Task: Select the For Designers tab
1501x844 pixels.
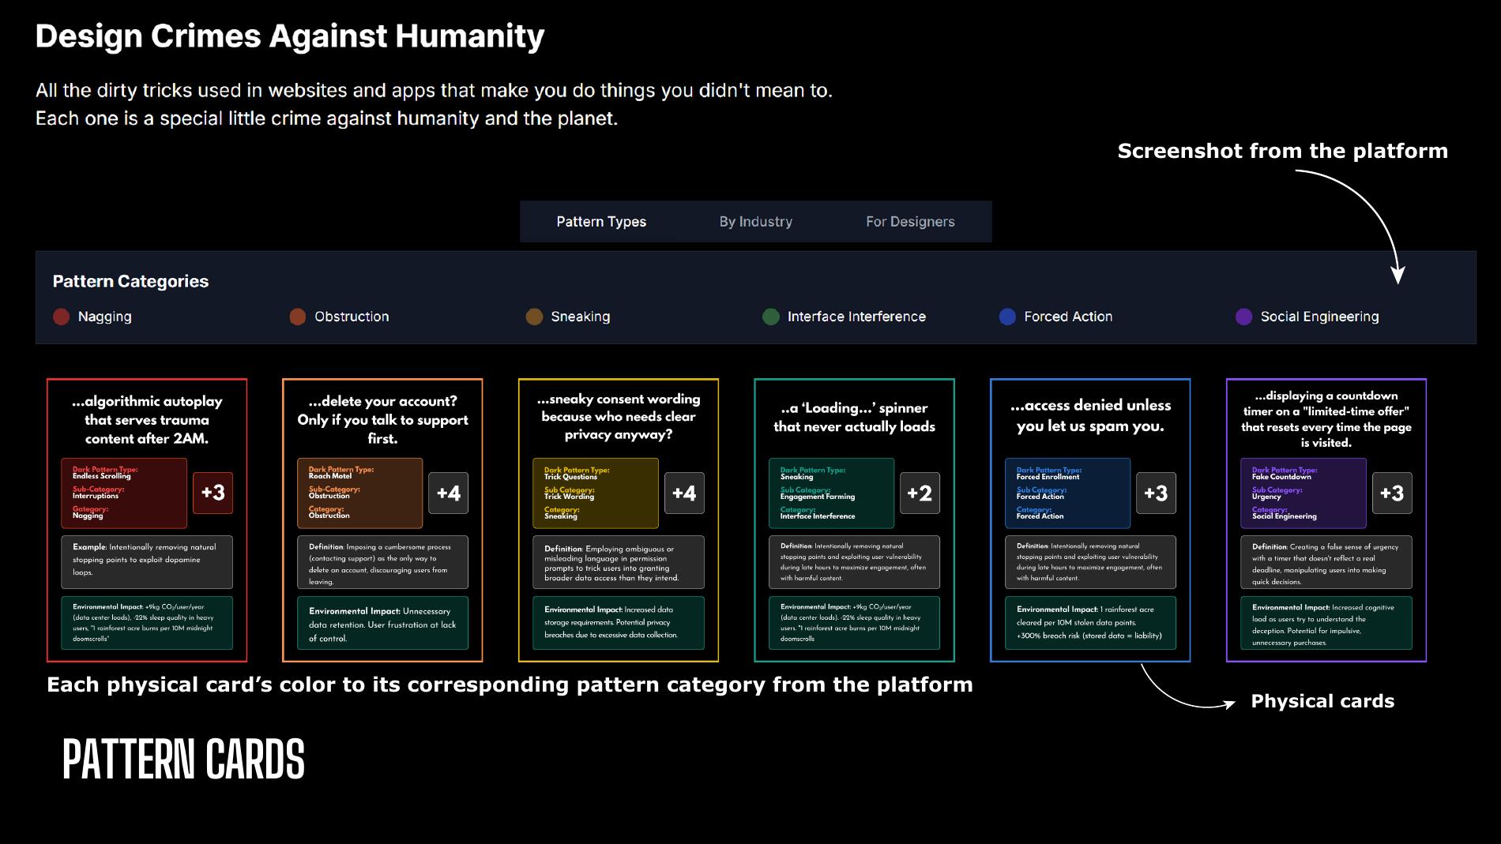Action: 910,222
